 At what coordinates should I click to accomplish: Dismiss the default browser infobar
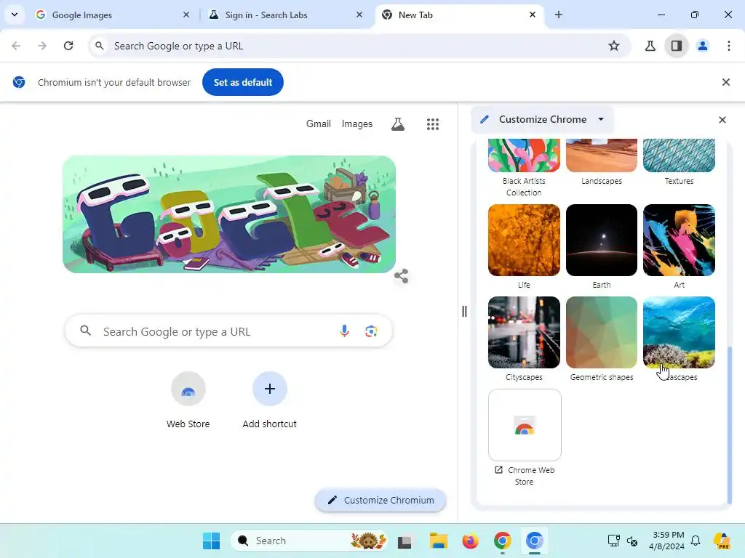point(726,82)
